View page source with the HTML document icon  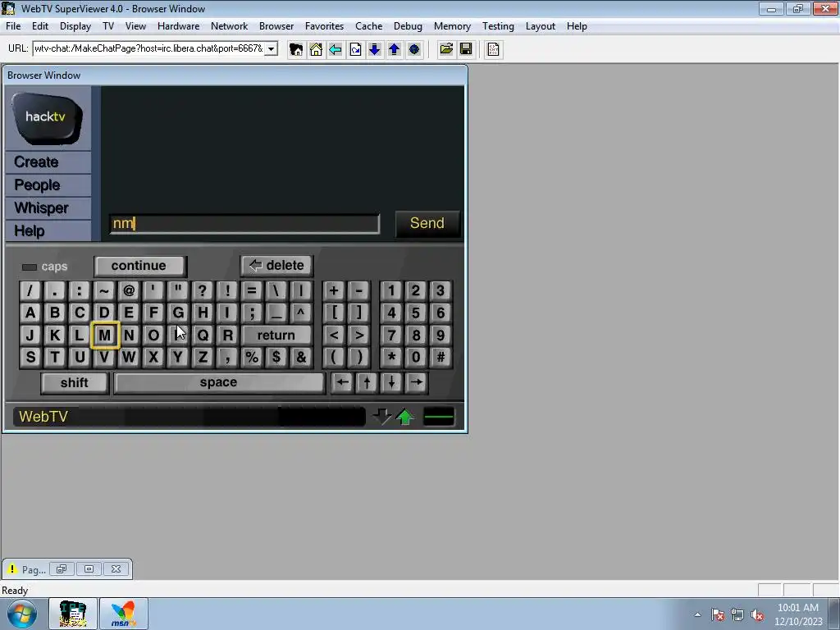[493, 49]
